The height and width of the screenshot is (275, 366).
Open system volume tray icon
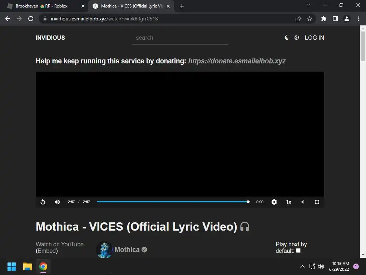click(321, 266)
